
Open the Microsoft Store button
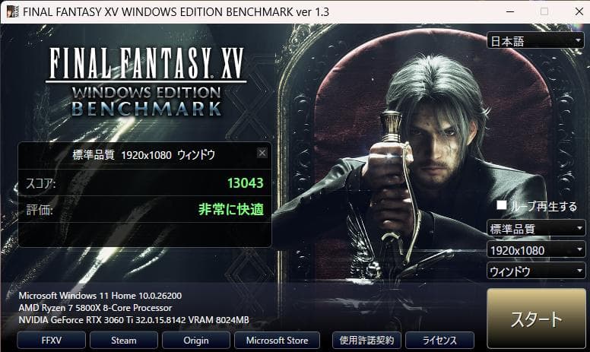278,341
